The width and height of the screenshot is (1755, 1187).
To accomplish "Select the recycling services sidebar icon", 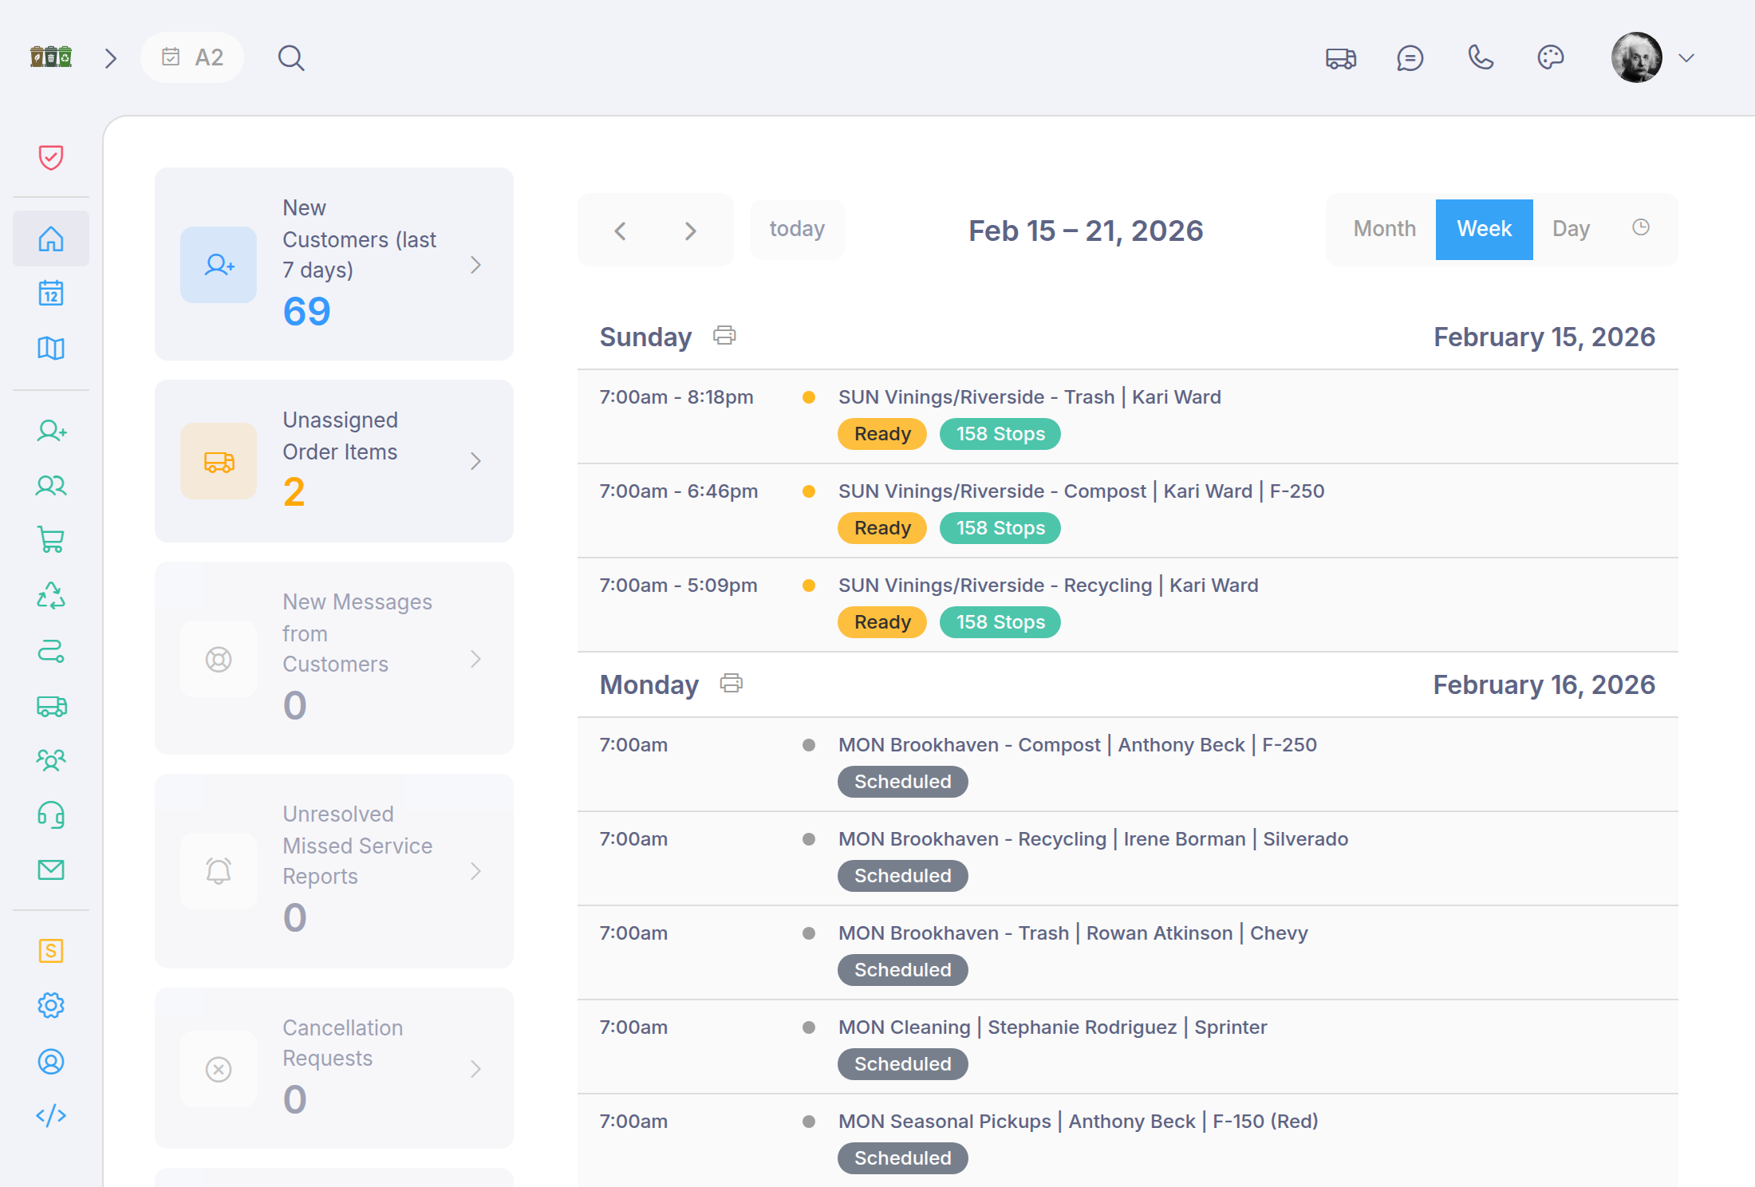I will pos(50,594).
